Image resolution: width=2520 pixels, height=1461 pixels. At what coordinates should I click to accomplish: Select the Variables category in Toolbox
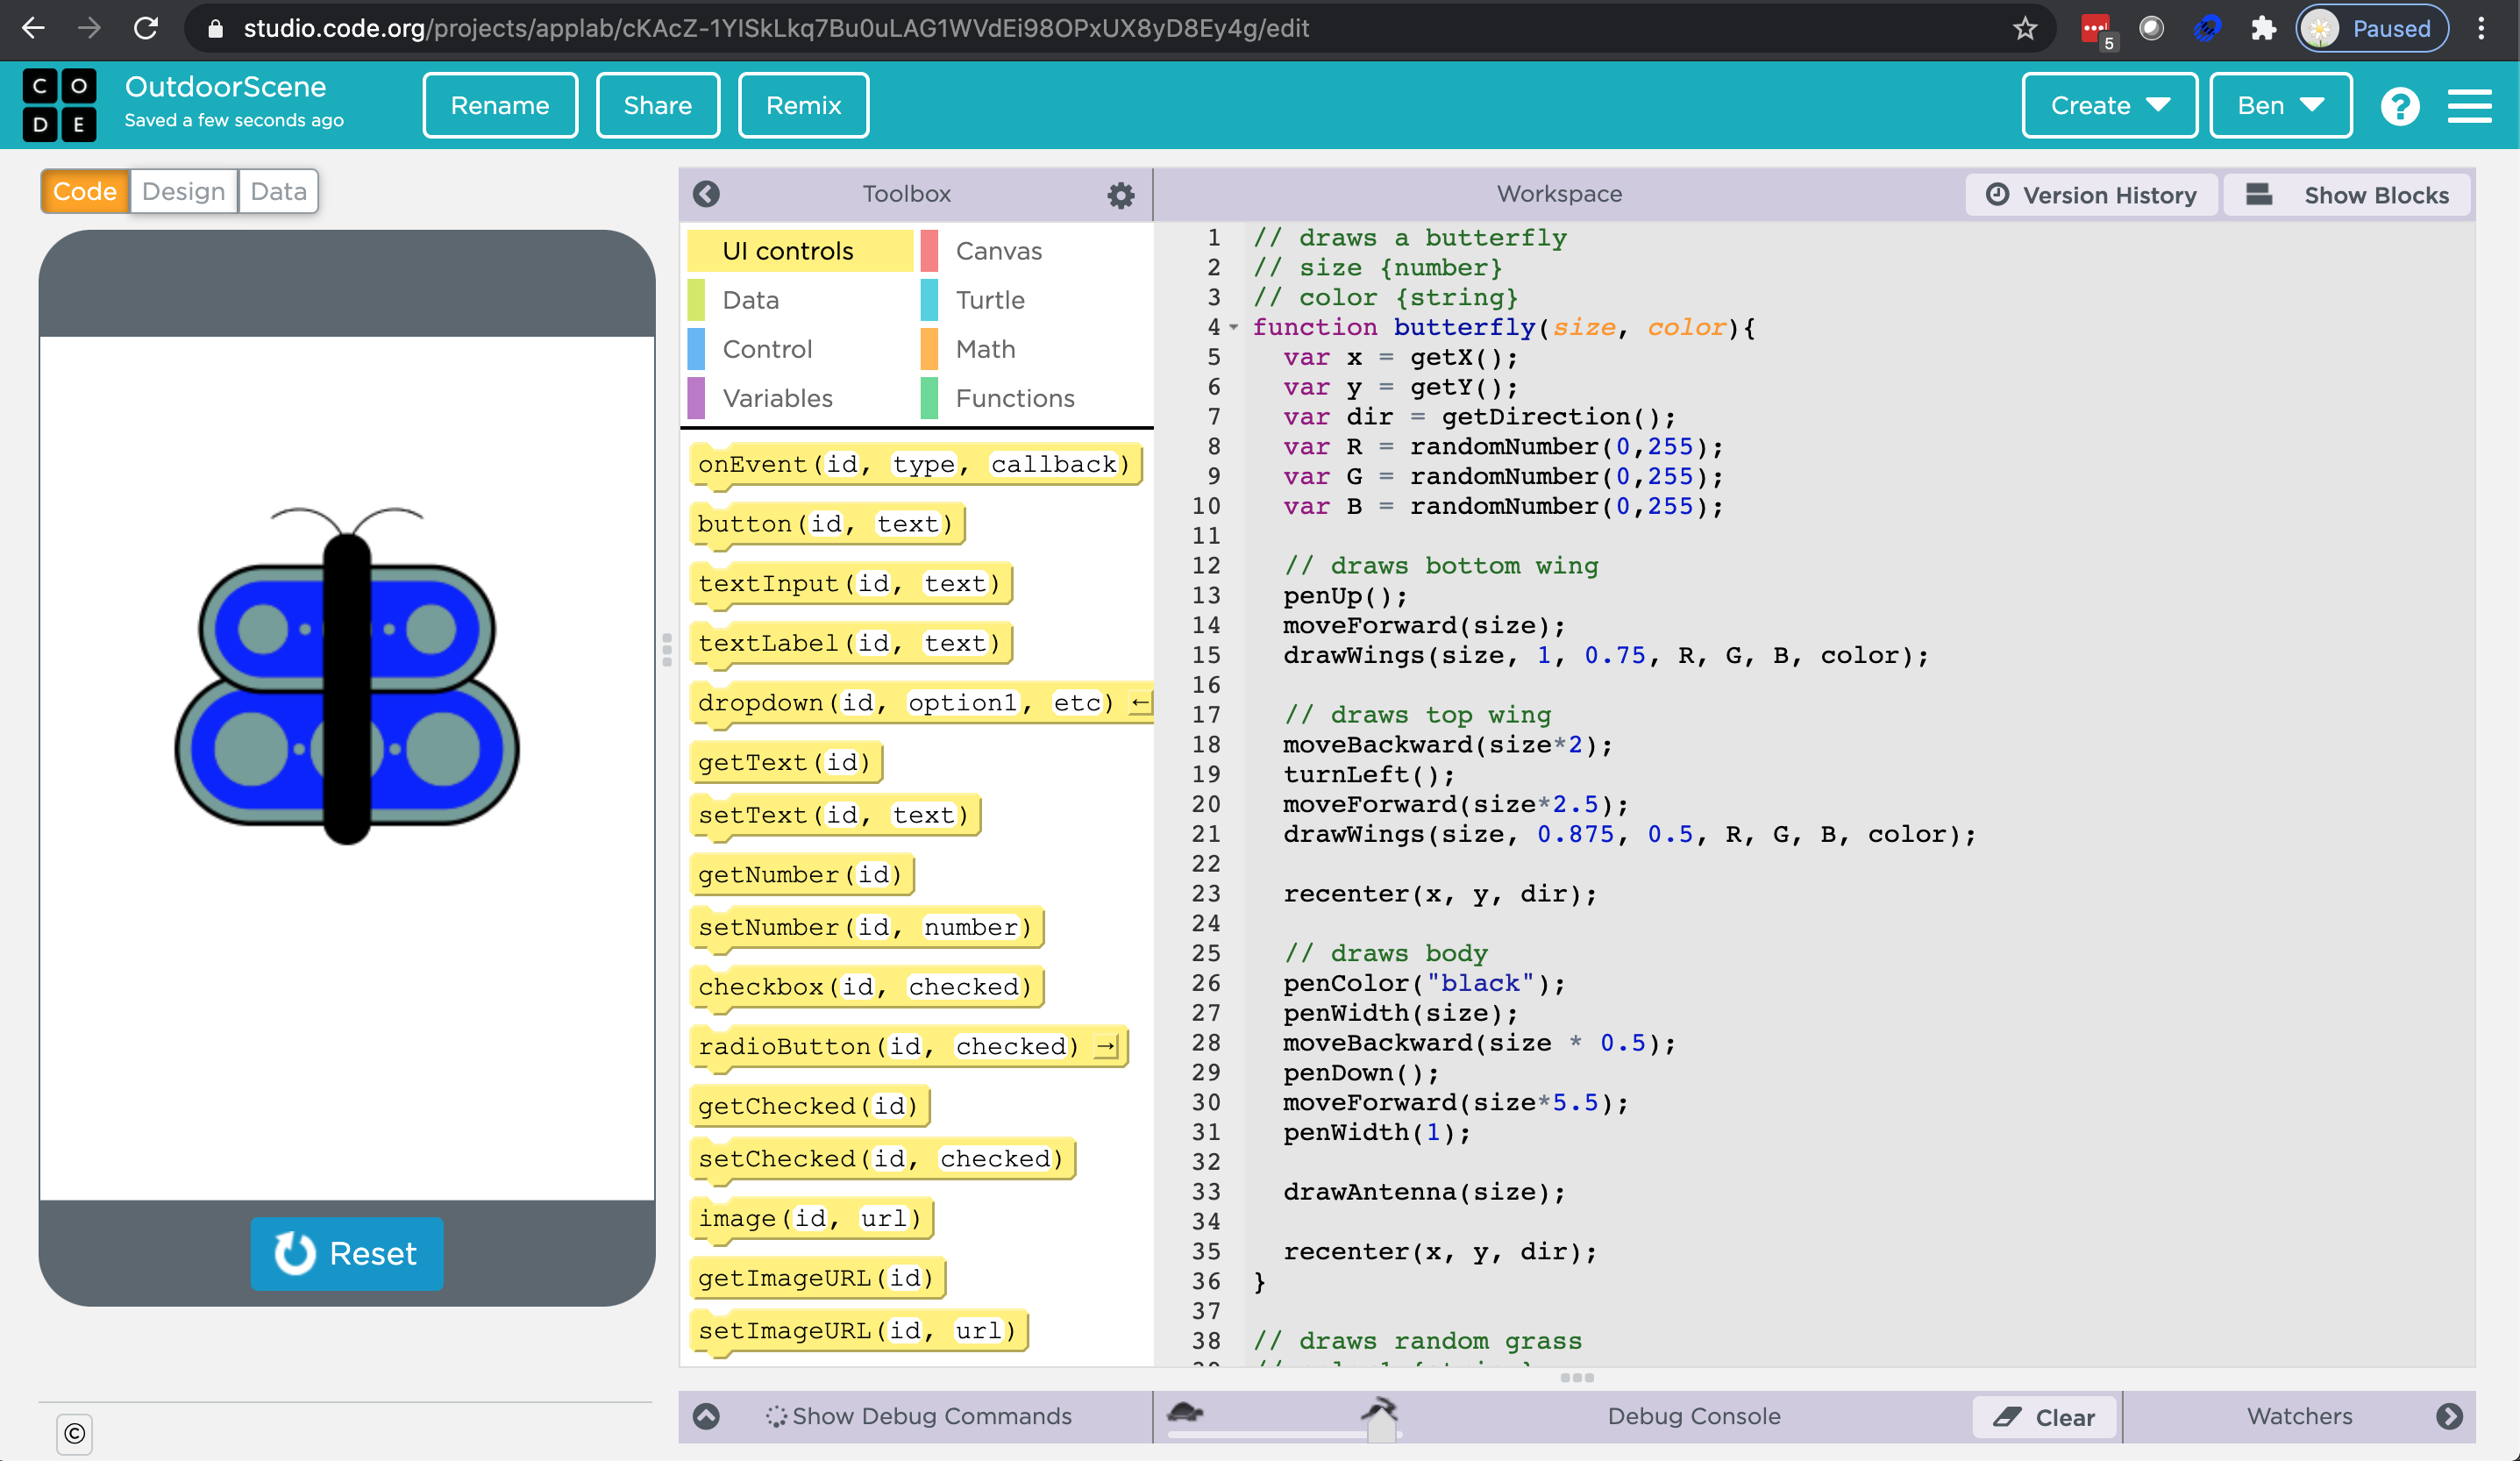tap(779, 398)
